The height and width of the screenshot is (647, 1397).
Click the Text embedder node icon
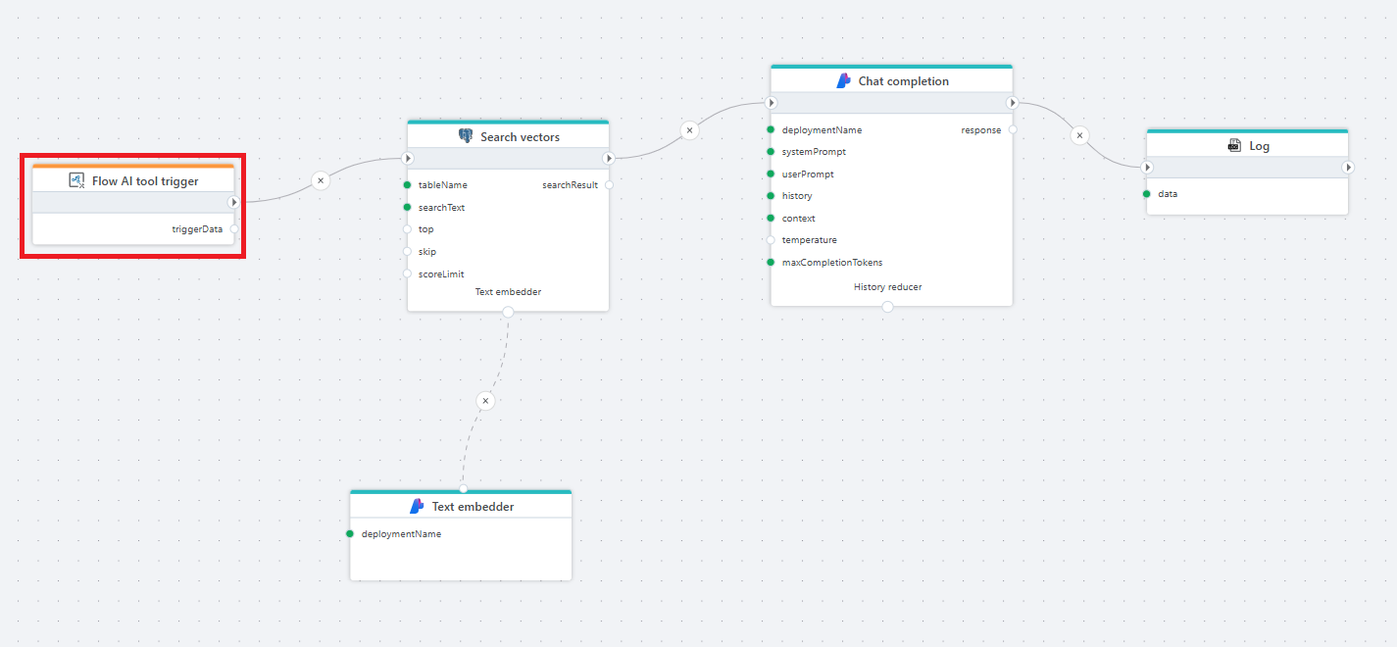[x=417, y=507]
